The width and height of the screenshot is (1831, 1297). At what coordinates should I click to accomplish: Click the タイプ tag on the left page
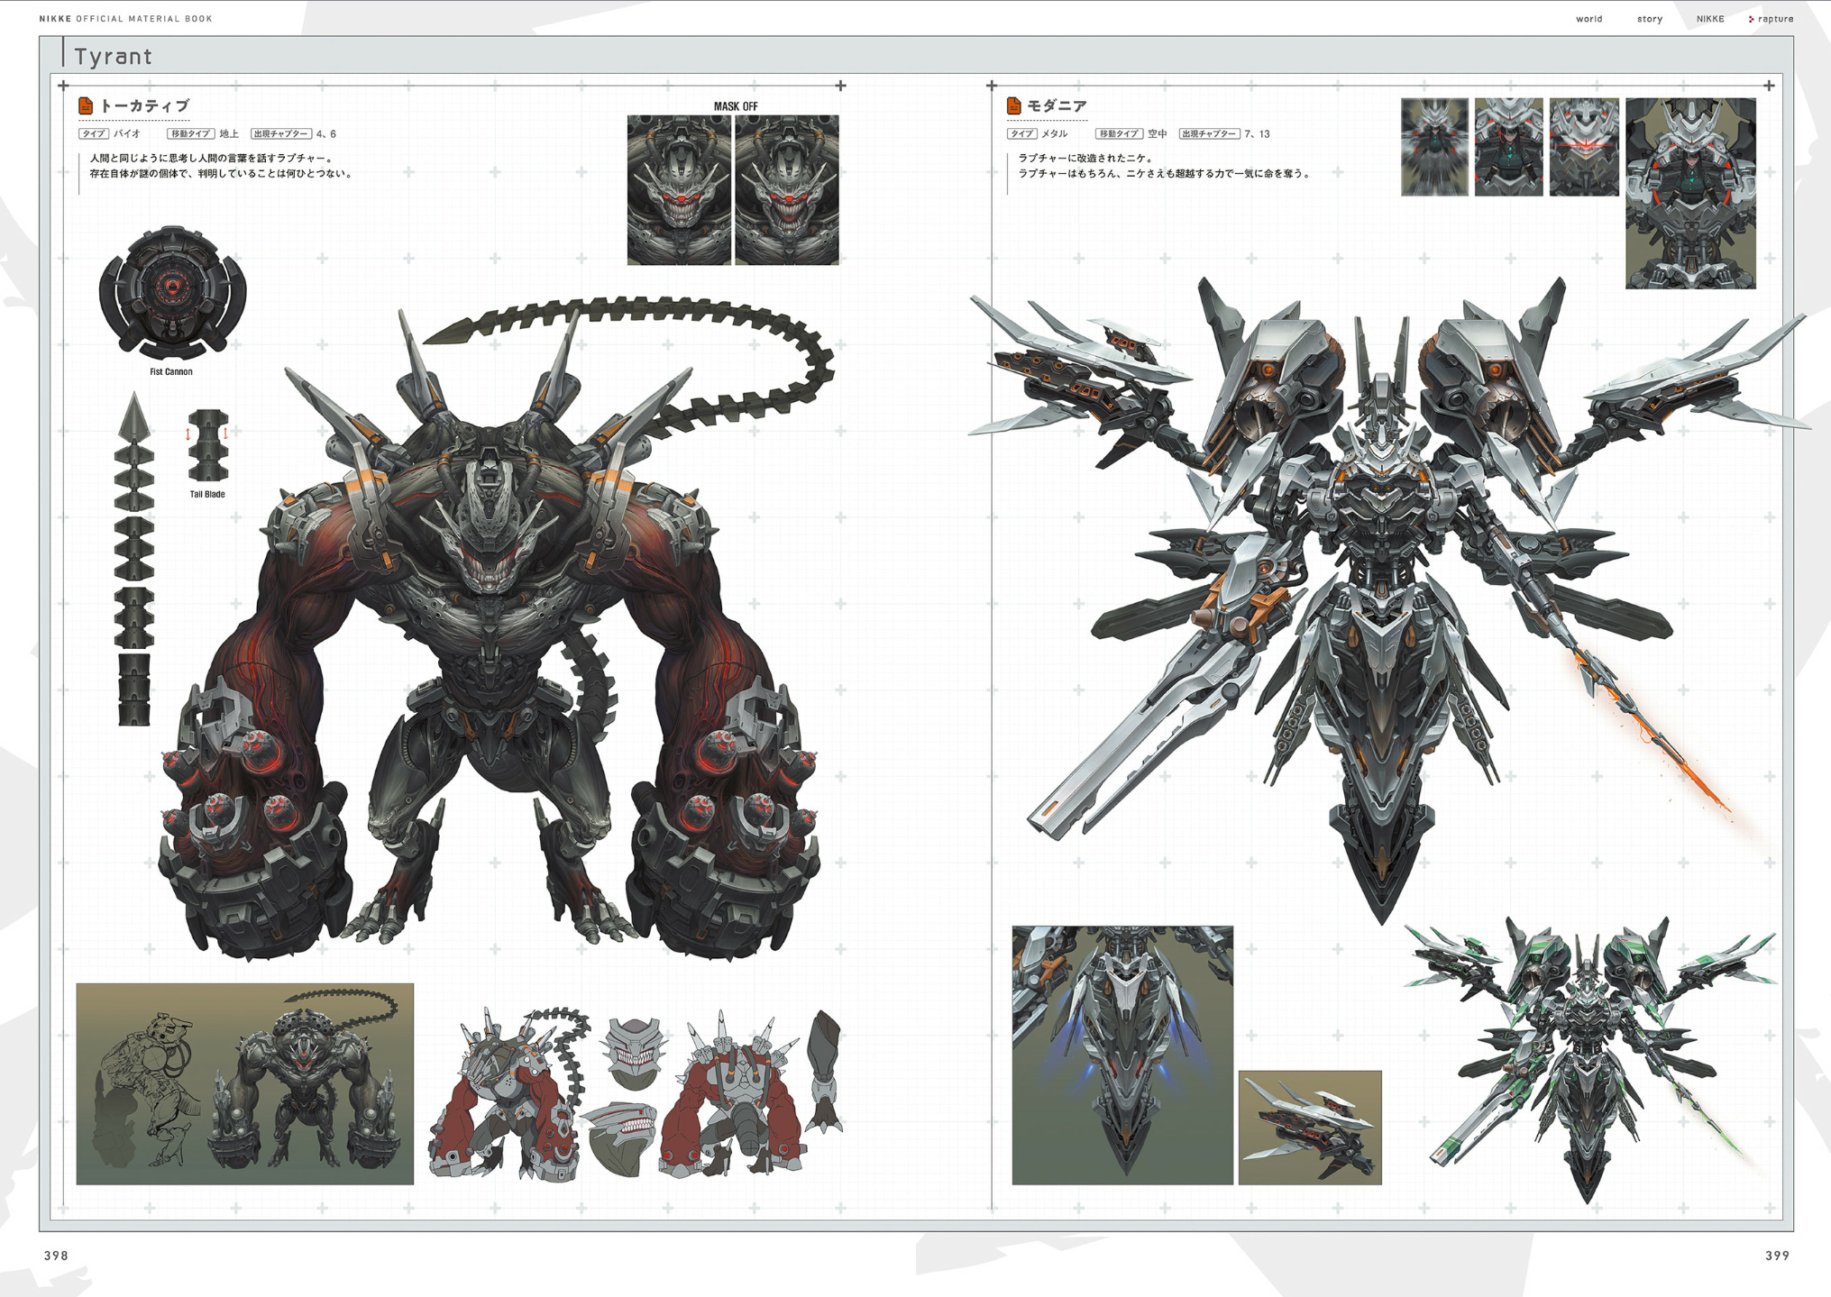[x=93, y=134]
